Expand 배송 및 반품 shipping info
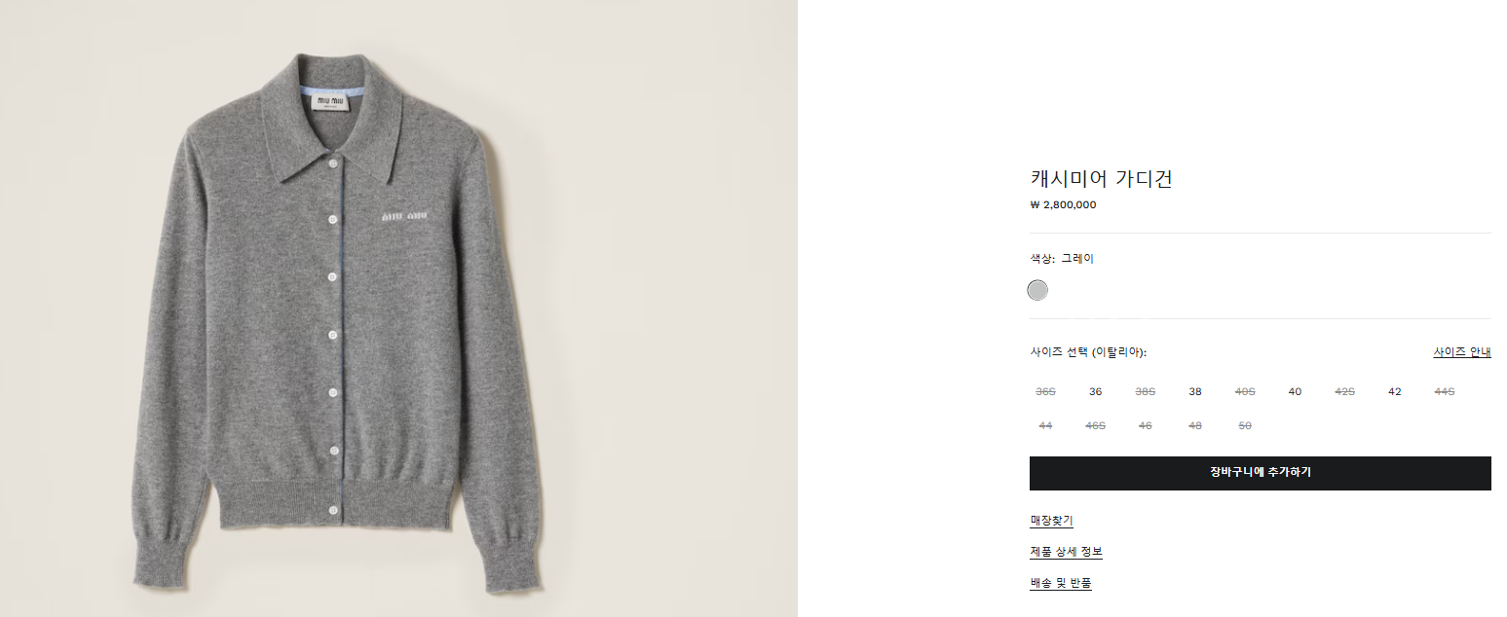The image size is (1507, 617). click(x=1061, y=583)
